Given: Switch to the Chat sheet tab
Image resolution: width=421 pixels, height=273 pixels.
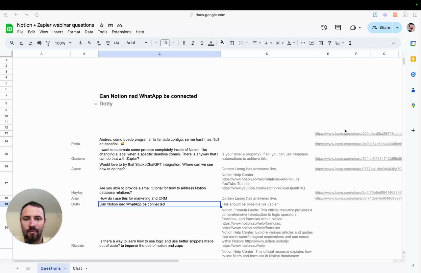Looking at the screenshot, I should point(77,268).
